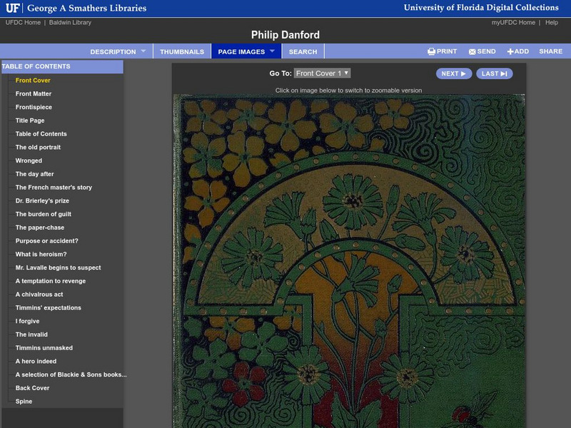Jump to last page with LAST button

[494, 73]
